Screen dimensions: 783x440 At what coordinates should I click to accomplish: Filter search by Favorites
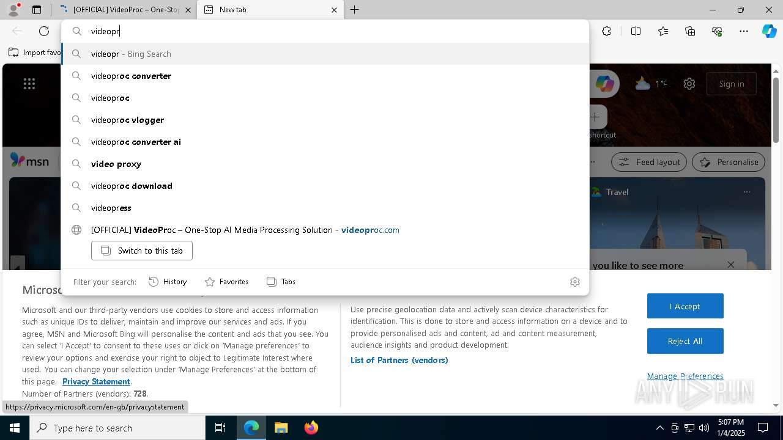226,282
